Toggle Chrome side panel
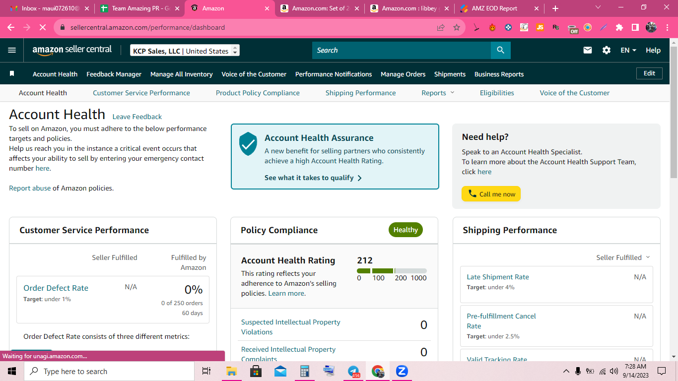This screenshot has width=678, height=381. 635,27
